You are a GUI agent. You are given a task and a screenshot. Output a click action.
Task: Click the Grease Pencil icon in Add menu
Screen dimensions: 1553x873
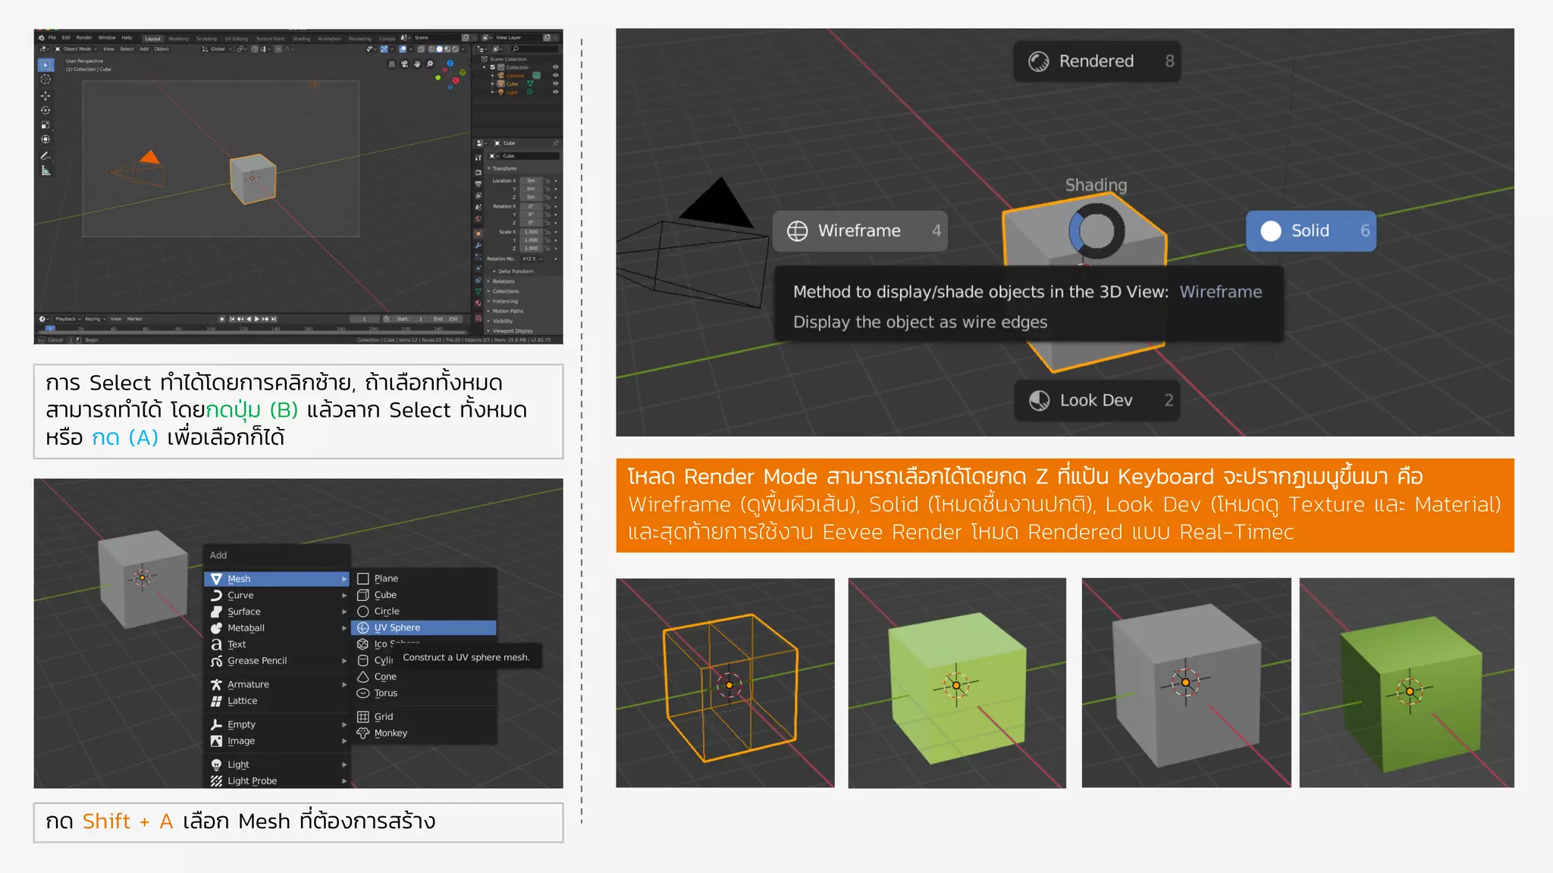216,661
